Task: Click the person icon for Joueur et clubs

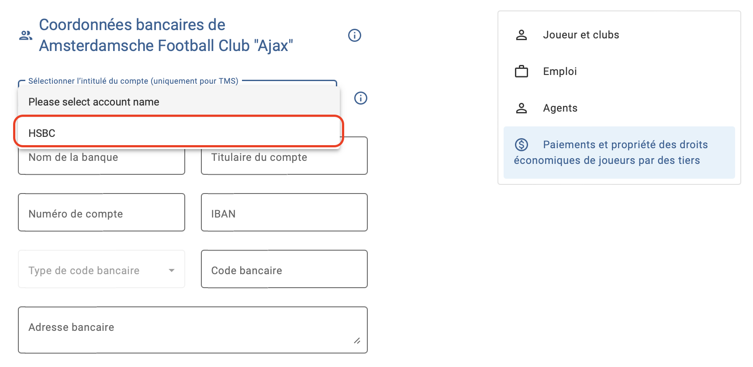Action: click(521, 35)
